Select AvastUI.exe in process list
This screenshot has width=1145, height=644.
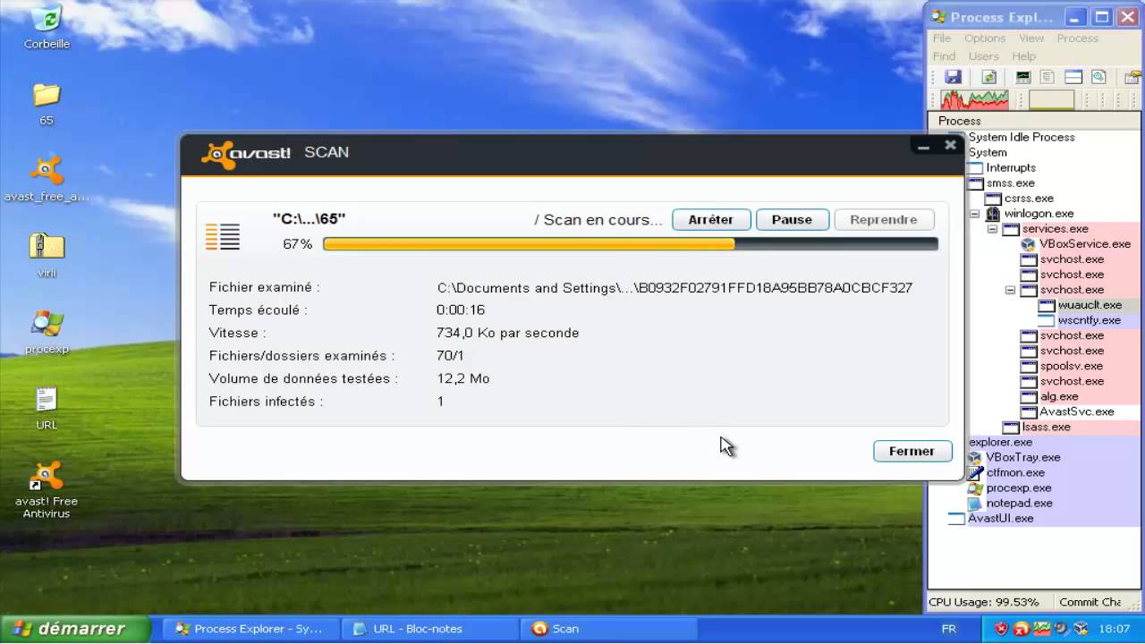[x=1001, y=519]
